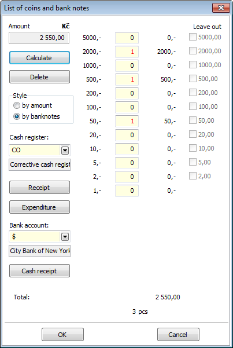Screen dimensions: 233x348
Task: Check the Leave out 500,00 box
Action: (x=193, y=79)
